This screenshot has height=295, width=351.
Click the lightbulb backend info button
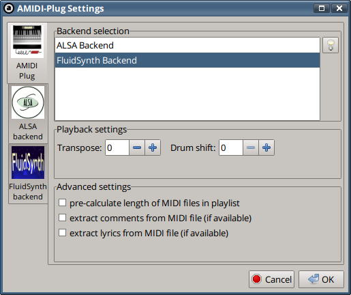(x=331, y=45)
